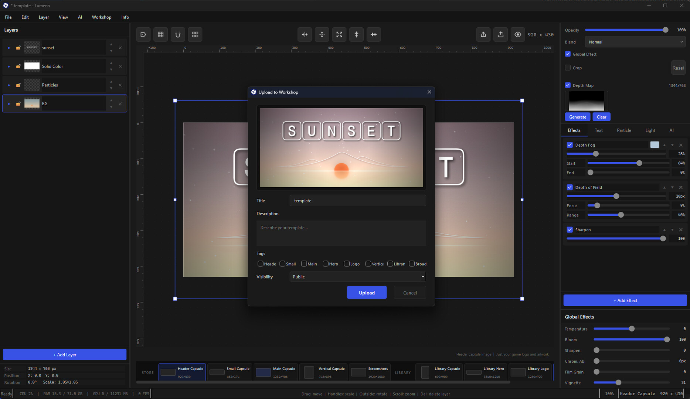Click the Depth Fog color swatch

[654, 145]
